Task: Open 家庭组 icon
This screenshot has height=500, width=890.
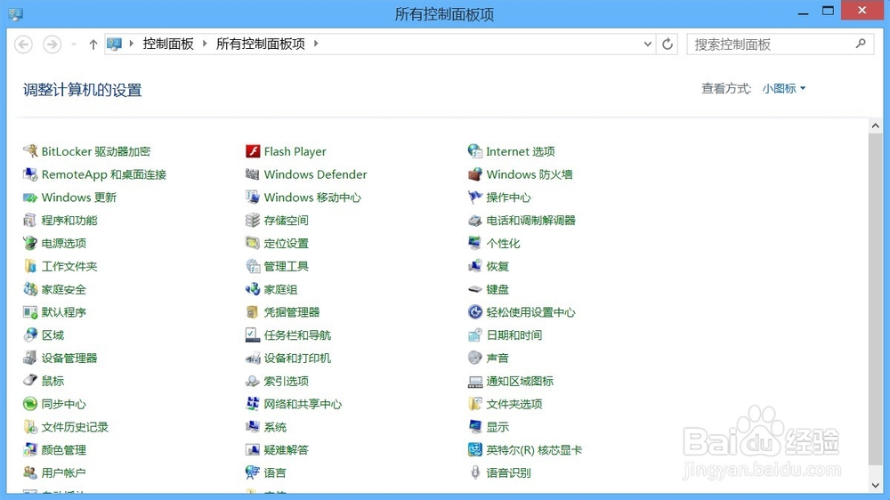Action: point(253,289)
